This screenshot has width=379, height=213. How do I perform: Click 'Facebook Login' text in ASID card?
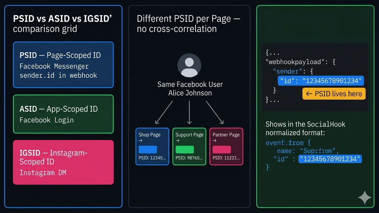(x=46, y=120)
